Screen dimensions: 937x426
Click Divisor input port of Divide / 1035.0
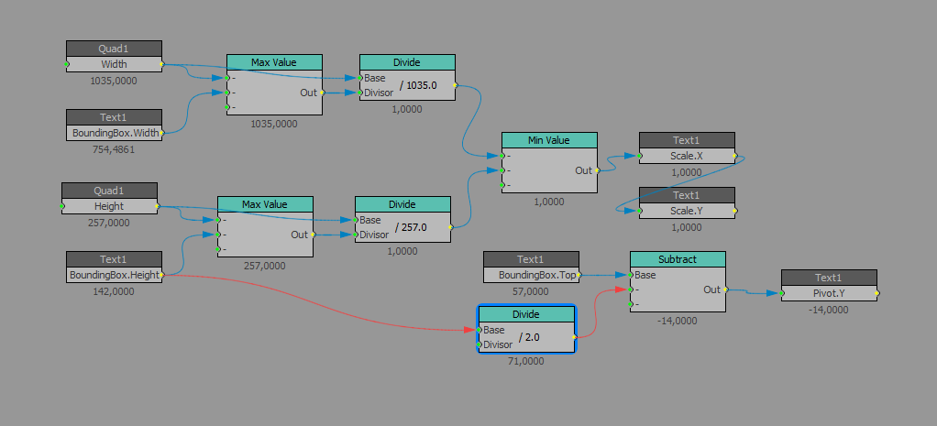coord(359,93)
